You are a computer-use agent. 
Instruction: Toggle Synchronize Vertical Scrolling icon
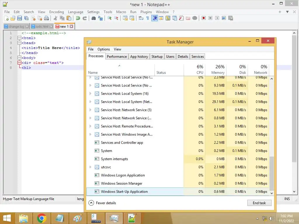[x=125, y=18]
